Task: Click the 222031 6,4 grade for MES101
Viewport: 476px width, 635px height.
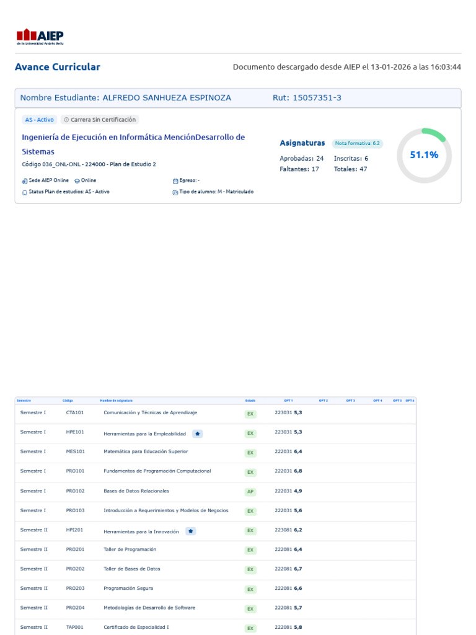Action: click(288, 451)
